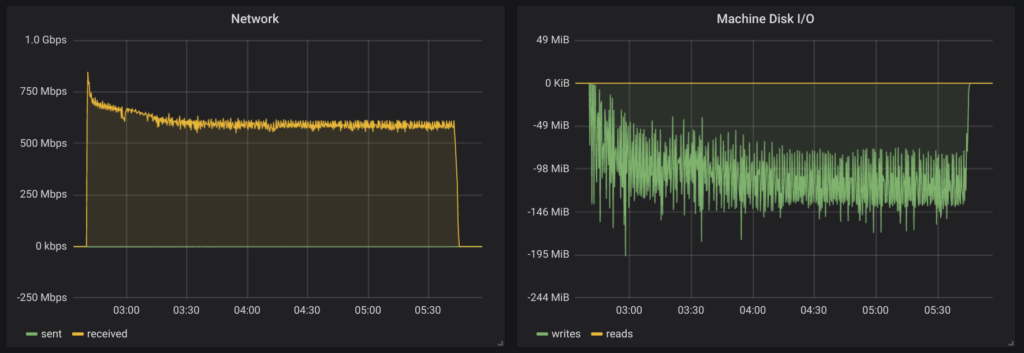
Task: Toggle the writes series in Disk I/O legend
Action: click(566, 334)
